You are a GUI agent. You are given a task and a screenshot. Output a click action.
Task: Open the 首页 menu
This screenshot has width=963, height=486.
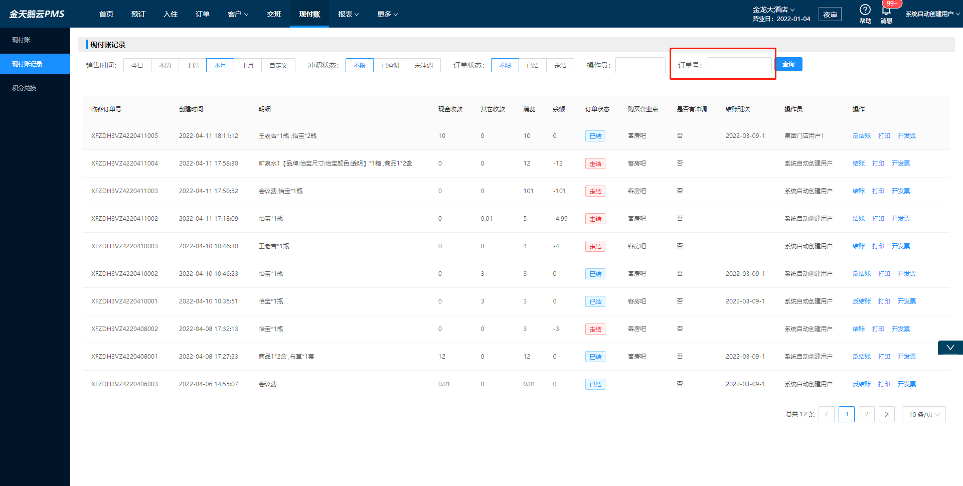106,14
